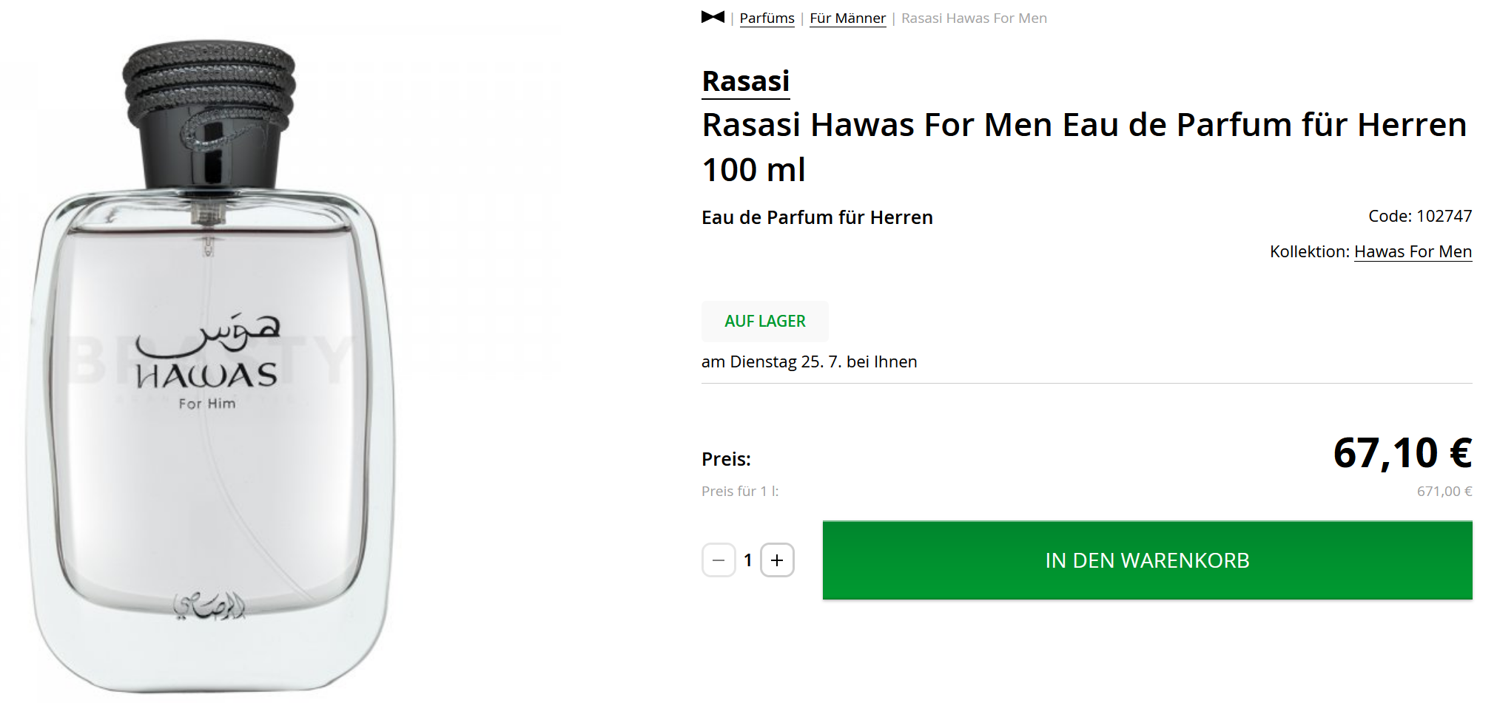This screenshot has height=703, width=1497.
Task: Decrease quantity with the minus button
Action: click(x=719, y=560)
